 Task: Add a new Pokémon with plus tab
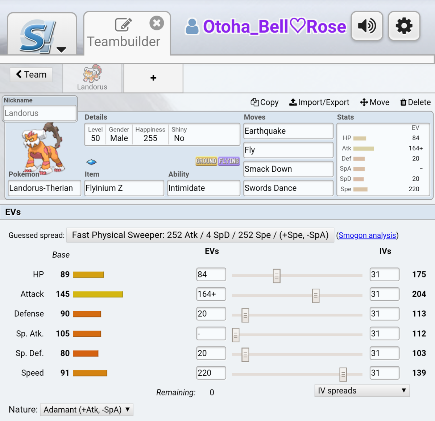153,78
